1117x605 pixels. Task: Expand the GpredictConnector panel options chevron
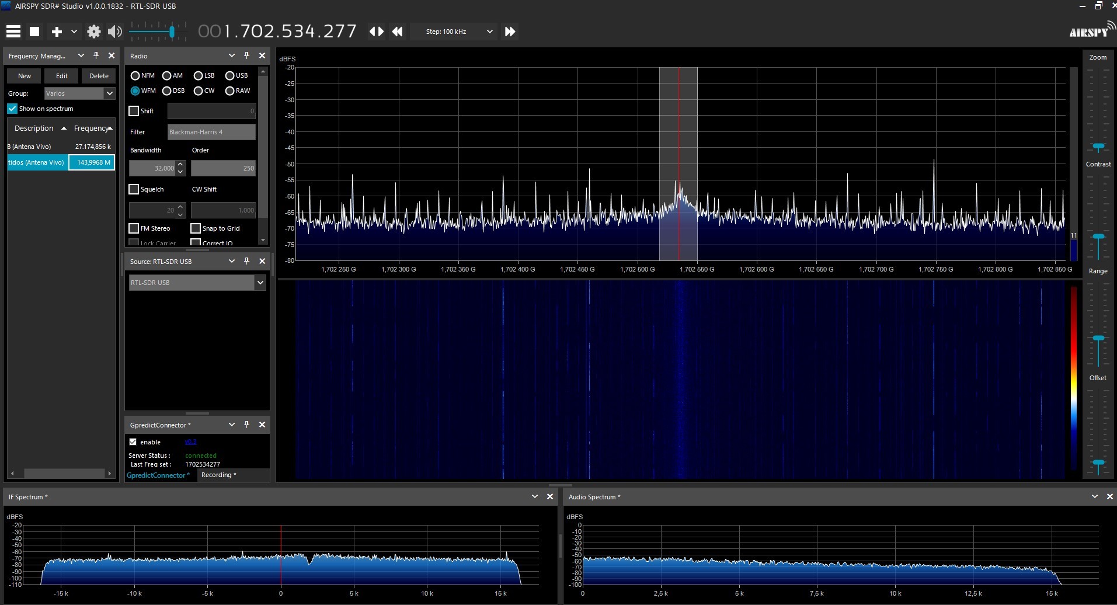coord(232,425)
